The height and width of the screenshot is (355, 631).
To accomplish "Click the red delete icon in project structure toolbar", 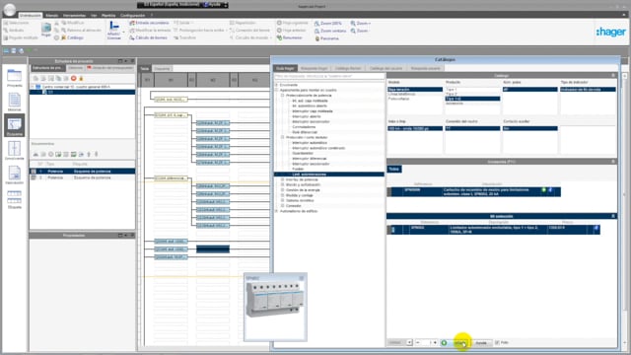I will 74,79.
